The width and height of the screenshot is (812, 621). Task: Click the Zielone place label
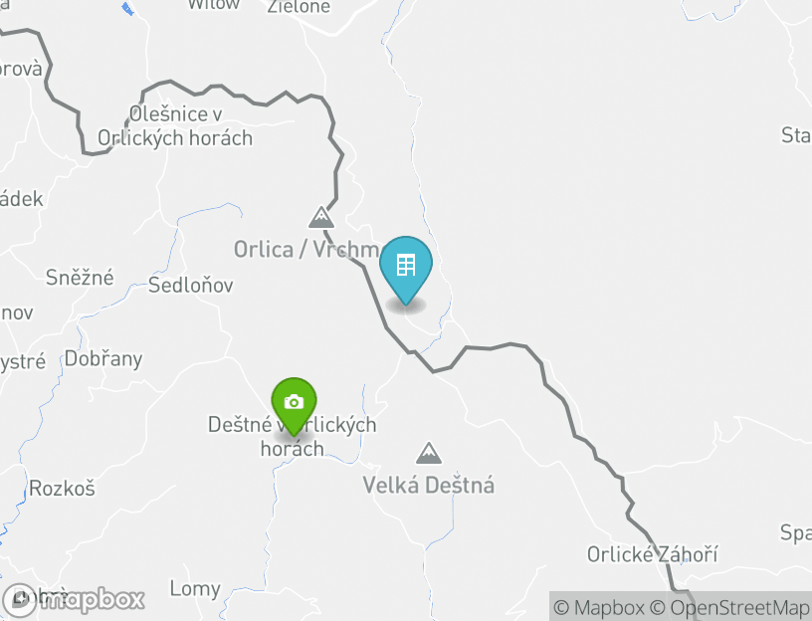[x=299, y=7]
